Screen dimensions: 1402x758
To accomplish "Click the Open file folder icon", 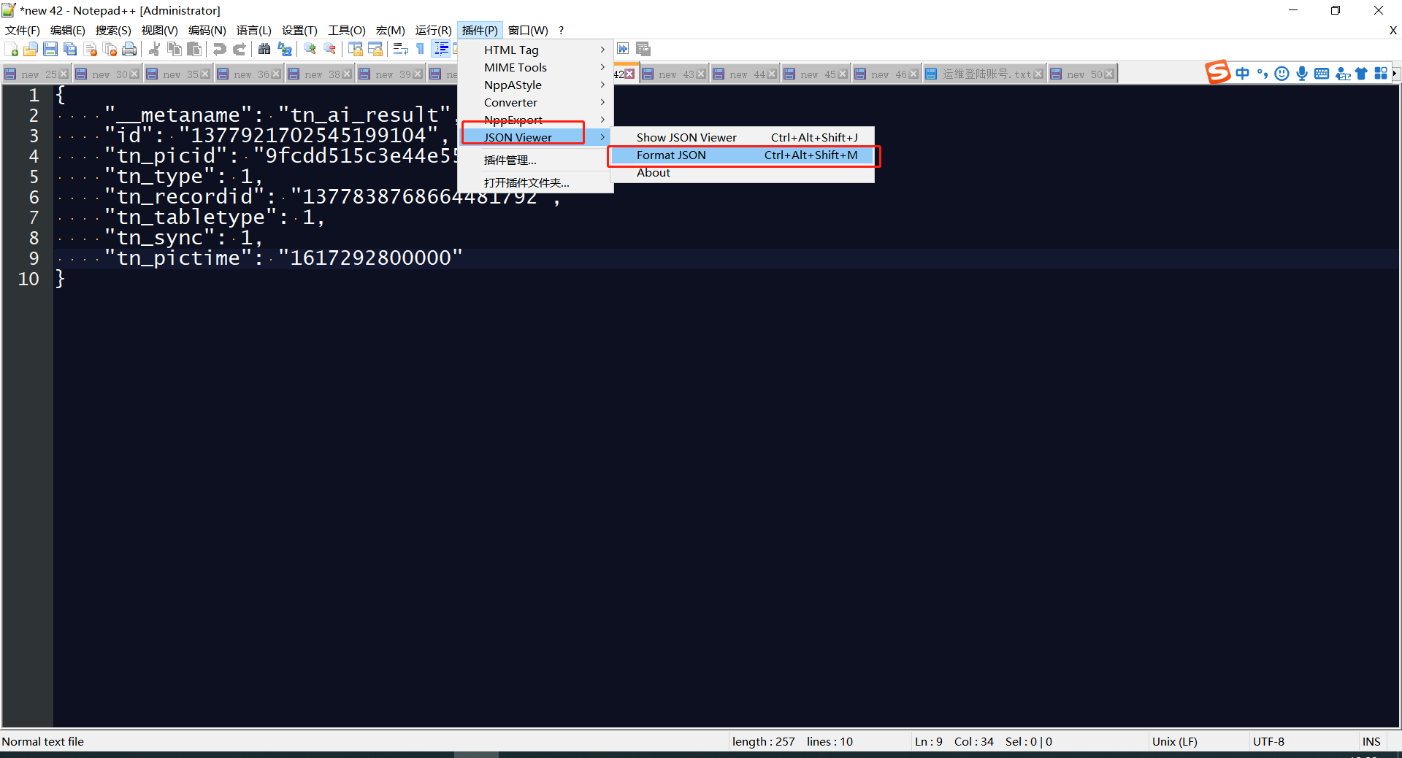I will pyautogui.click(x=31, y=49).
